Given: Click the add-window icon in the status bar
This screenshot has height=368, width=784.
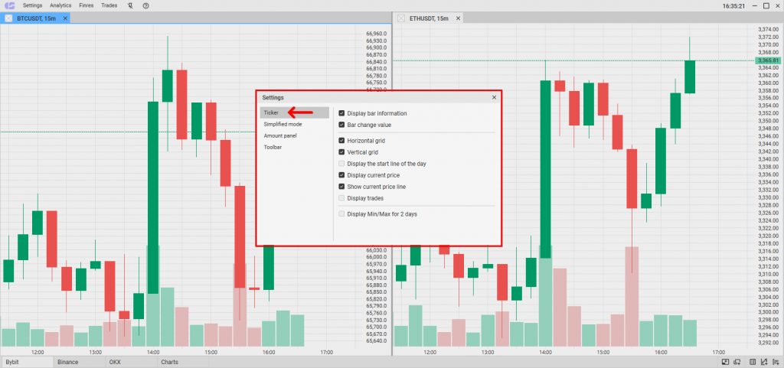Looking at the screenshot, I should [x=737, y=362].
